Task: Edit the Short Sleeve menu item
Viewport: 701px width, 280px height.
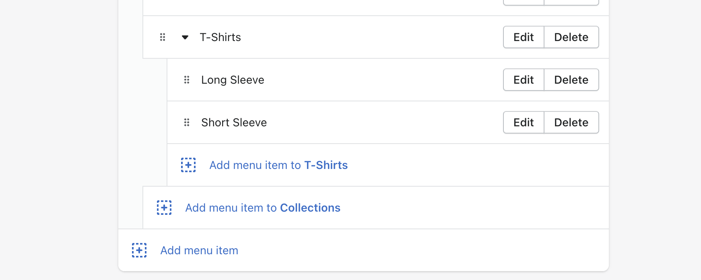Action: point(523,122)
